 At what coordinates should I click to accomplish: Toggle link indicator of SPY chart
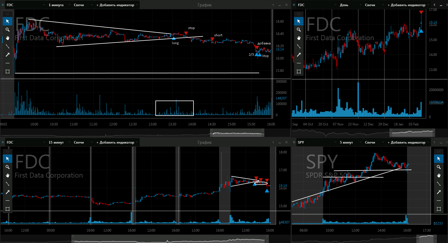294,142
